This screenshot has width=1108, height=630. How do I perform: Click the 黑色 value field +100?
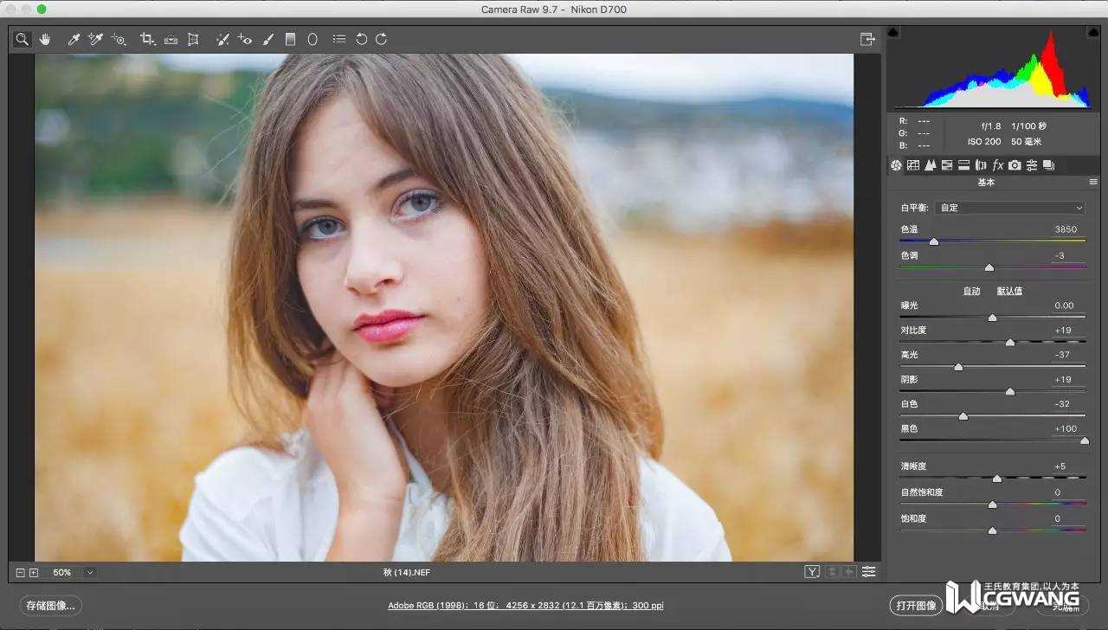(1066, 428)
